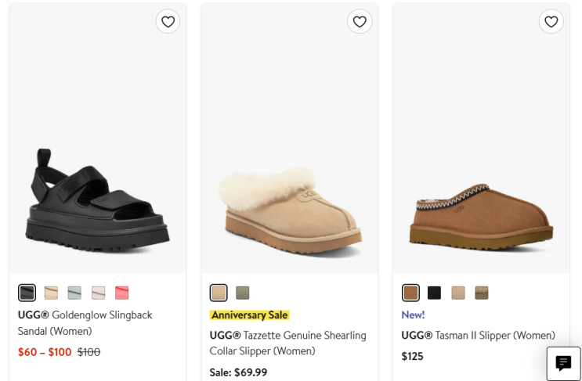The image size is (582, 381).
Task: Pick light tan swatch for Tasman II
Action: (458, 293)
